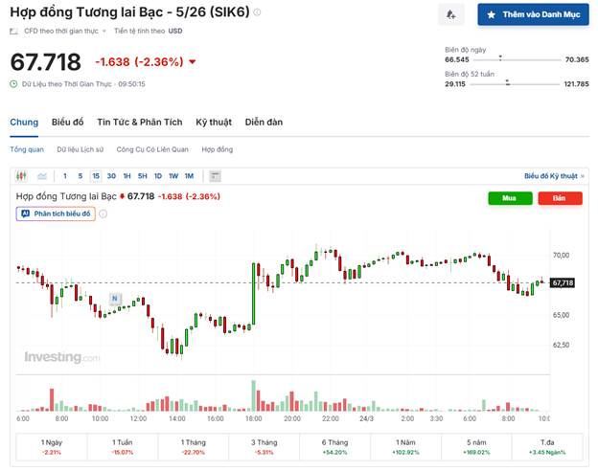
Task: Select the 1H chart interval
Action: tap(126, 176)
